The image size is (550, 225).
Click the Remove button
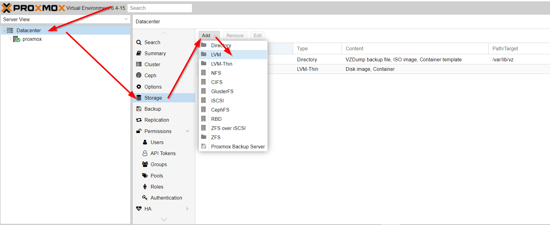point(235,36)
